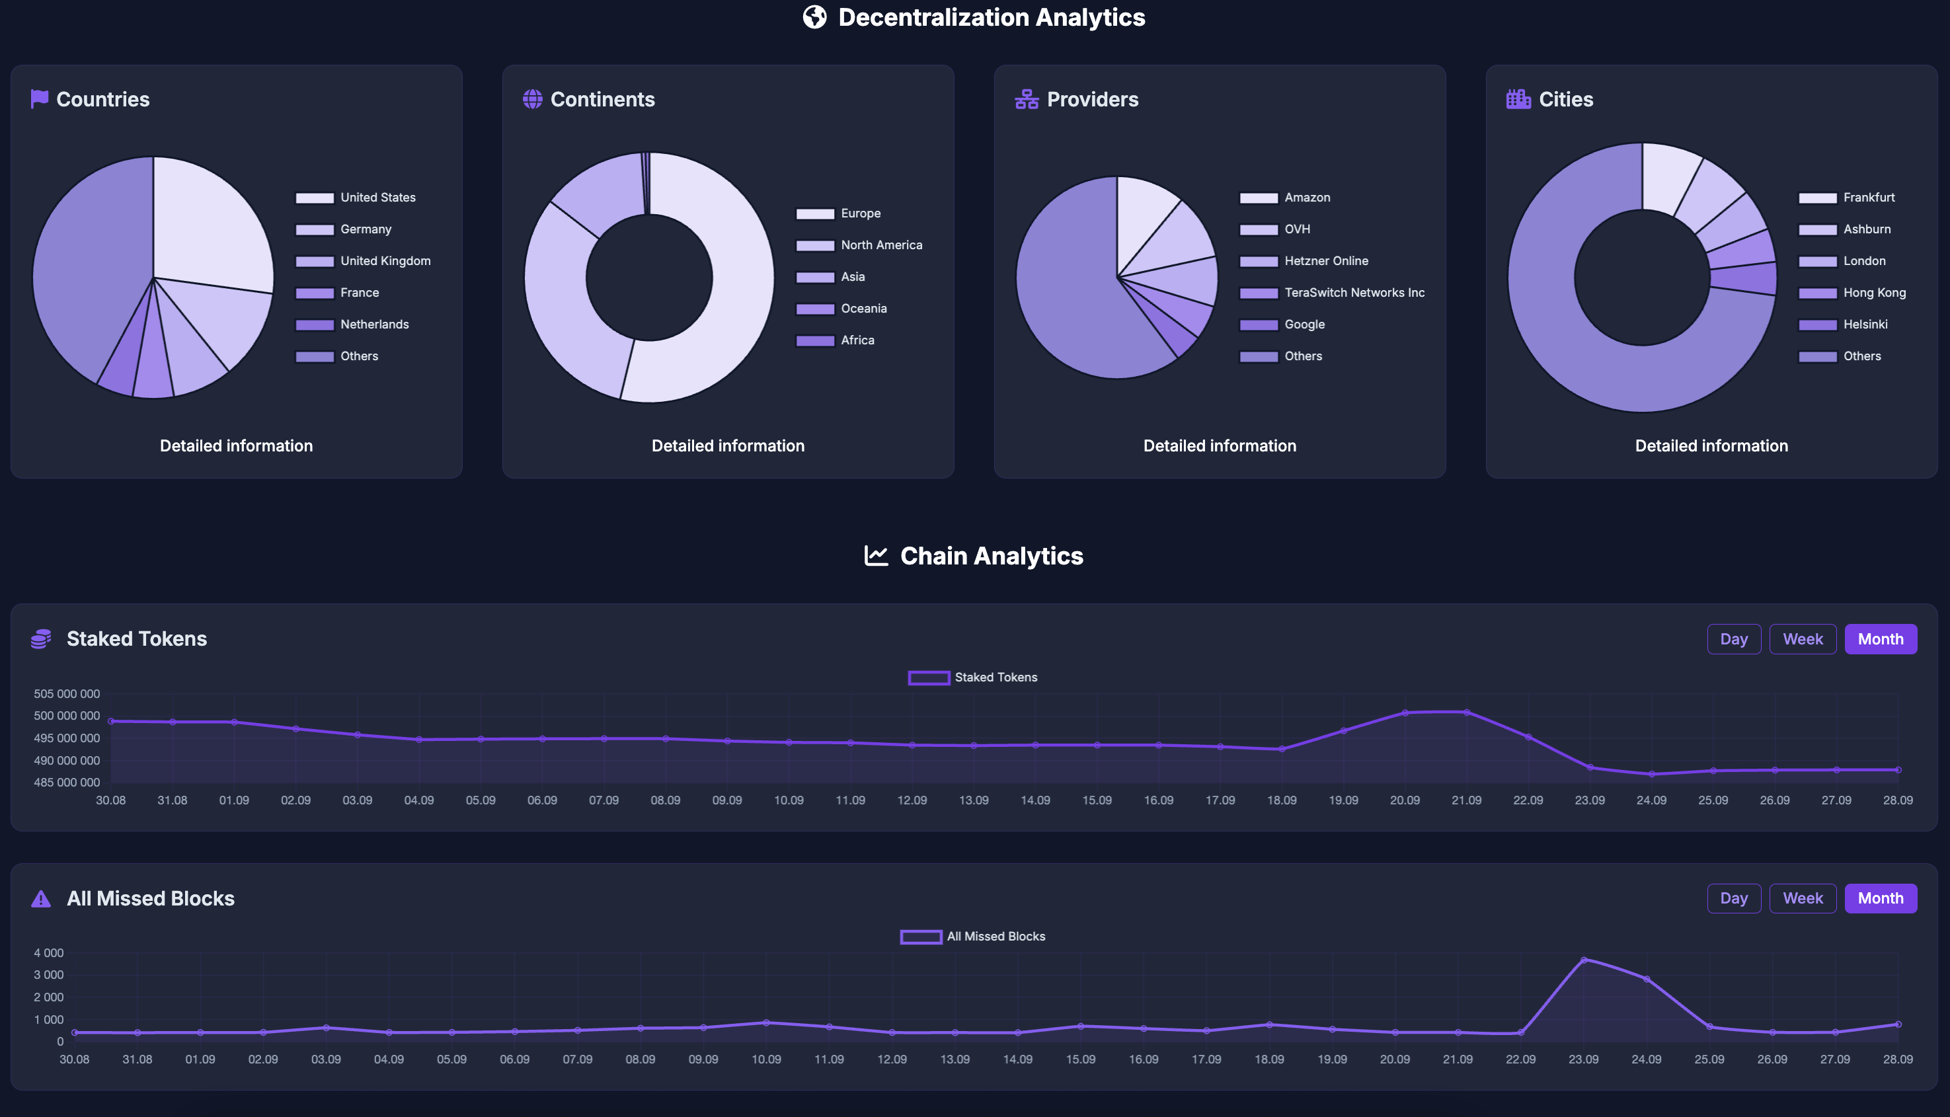Switch All Missed Blocks chart to Week

[x=1803, y=898]
